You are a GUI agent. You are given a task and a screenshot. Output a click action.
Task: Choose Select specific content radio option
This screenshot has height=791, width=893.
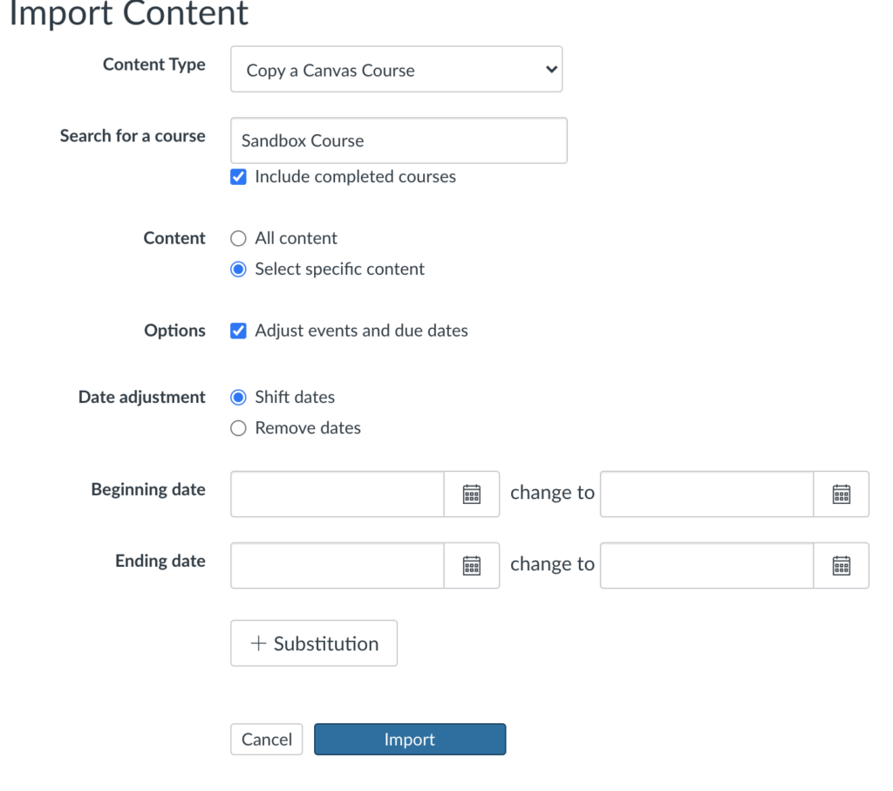click(x=238, y=269)
